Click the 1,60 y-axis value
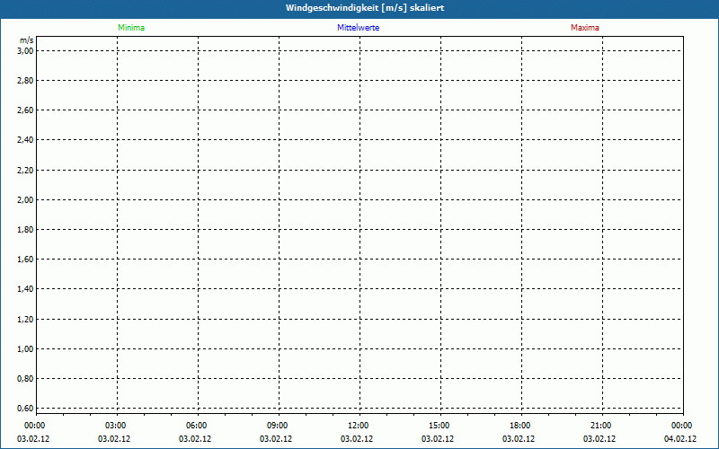The width and height of the screenshot is (719, 449). pyautogui.click(x=25, y=260)
